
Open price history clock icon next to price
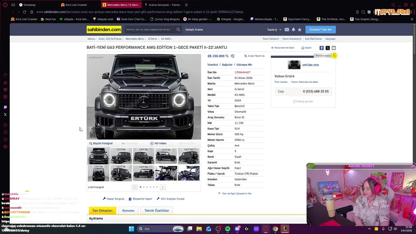click(232, 56)
